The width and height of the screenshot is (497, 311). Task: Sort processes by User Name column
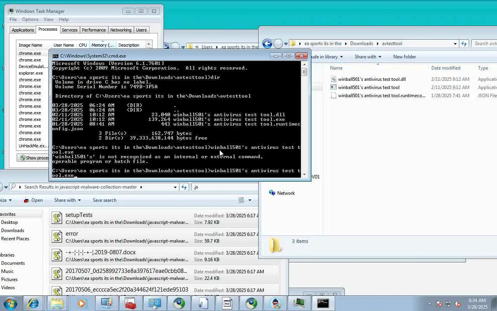click(x=64, y=45)
